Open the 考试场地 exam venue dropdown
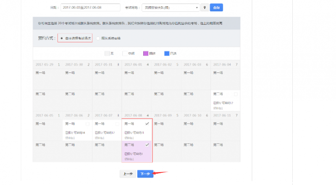336x185 pixels. click(x=171, y=8)
